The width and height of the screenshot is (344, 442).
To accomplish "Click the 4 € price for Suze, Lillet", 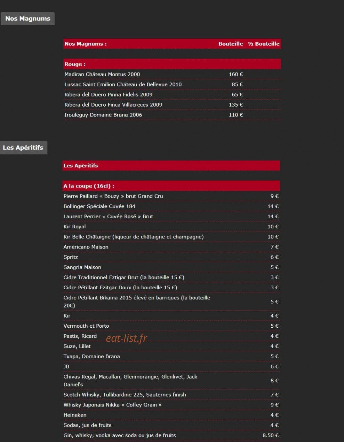I will [x=274, y=346].
